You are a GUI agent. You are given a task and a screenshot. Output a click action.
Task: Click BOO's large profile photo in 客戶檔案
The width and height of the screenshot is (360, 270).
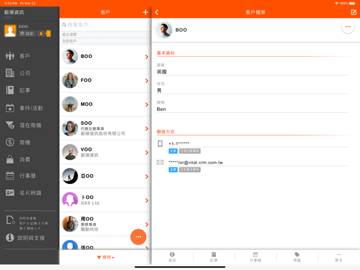[x=164, y=30]
